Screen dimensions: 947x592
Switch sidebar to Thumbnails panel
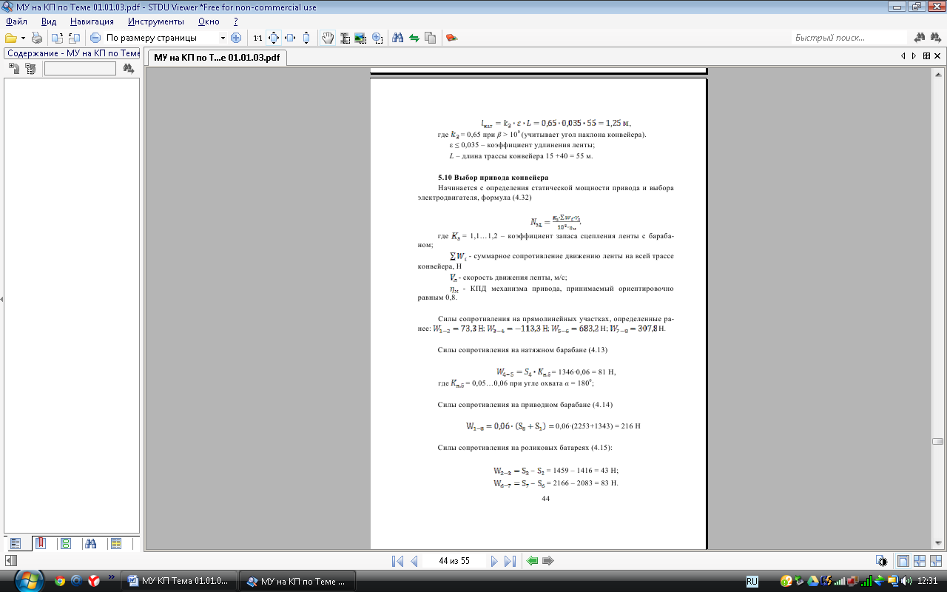[x=66, y=544]
